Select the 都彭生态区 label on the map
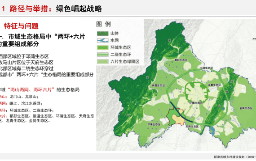 (181, 60)
